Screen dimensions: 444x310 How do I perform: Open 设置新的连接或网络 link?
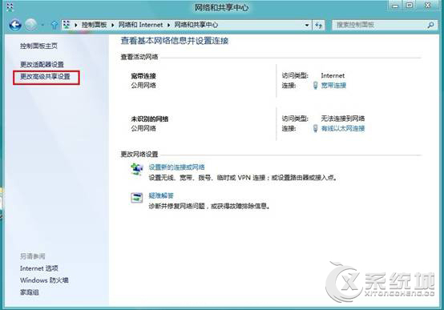coord(176,167)
